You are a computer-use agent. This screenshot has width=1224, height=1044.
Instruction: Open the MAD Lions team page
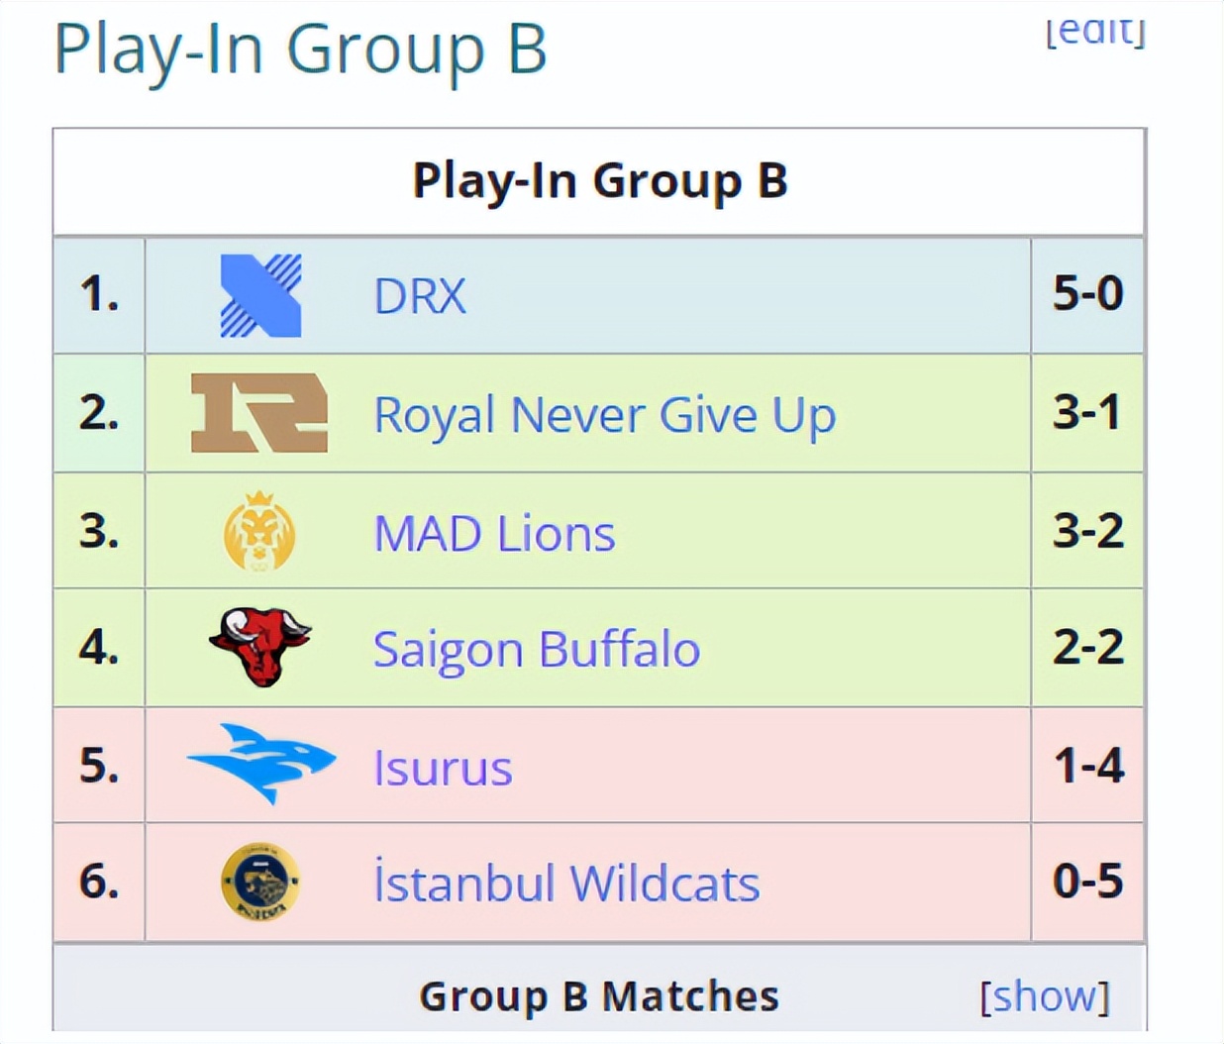494,533
